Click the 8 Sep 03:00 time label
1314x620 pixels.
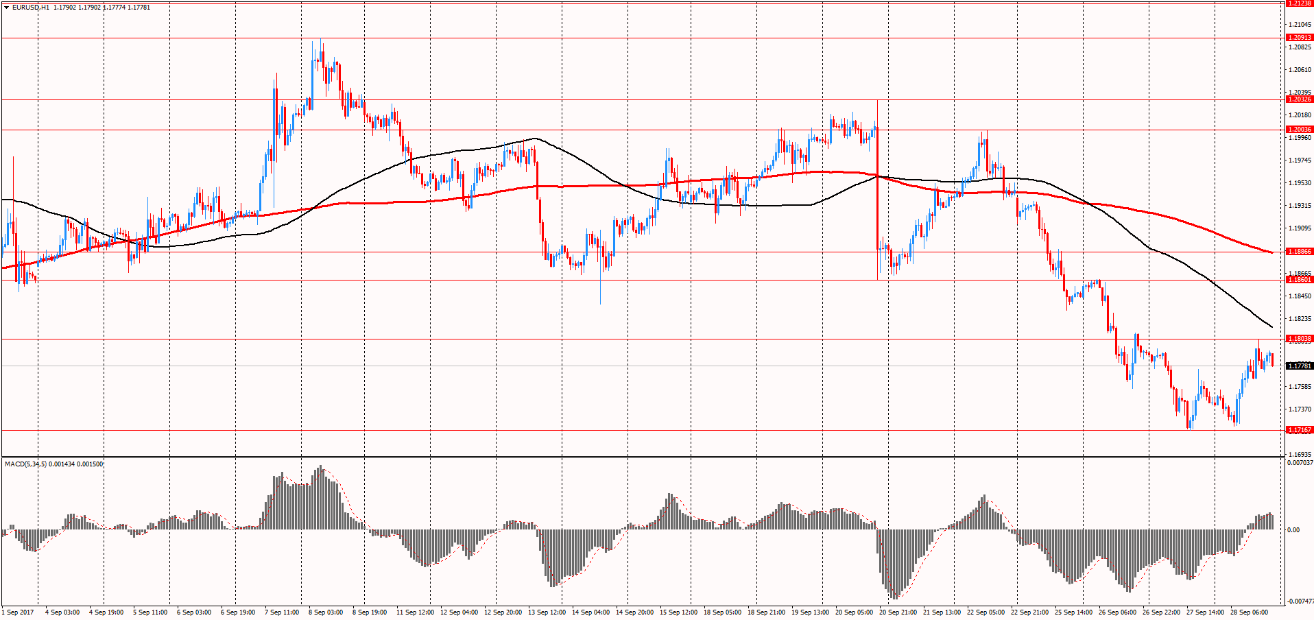(326, 612)
